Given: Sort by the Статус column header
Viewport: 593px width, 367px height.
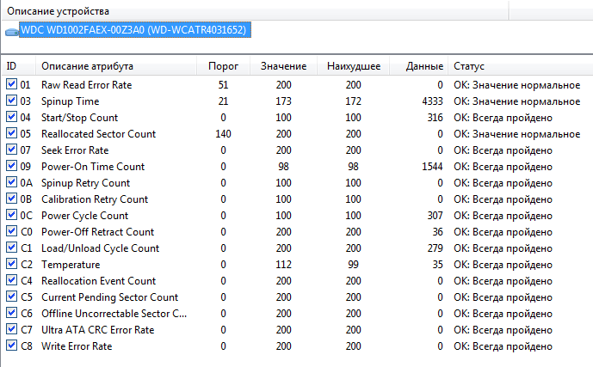Looking at the screenshot, I should (x=470, y=66).
